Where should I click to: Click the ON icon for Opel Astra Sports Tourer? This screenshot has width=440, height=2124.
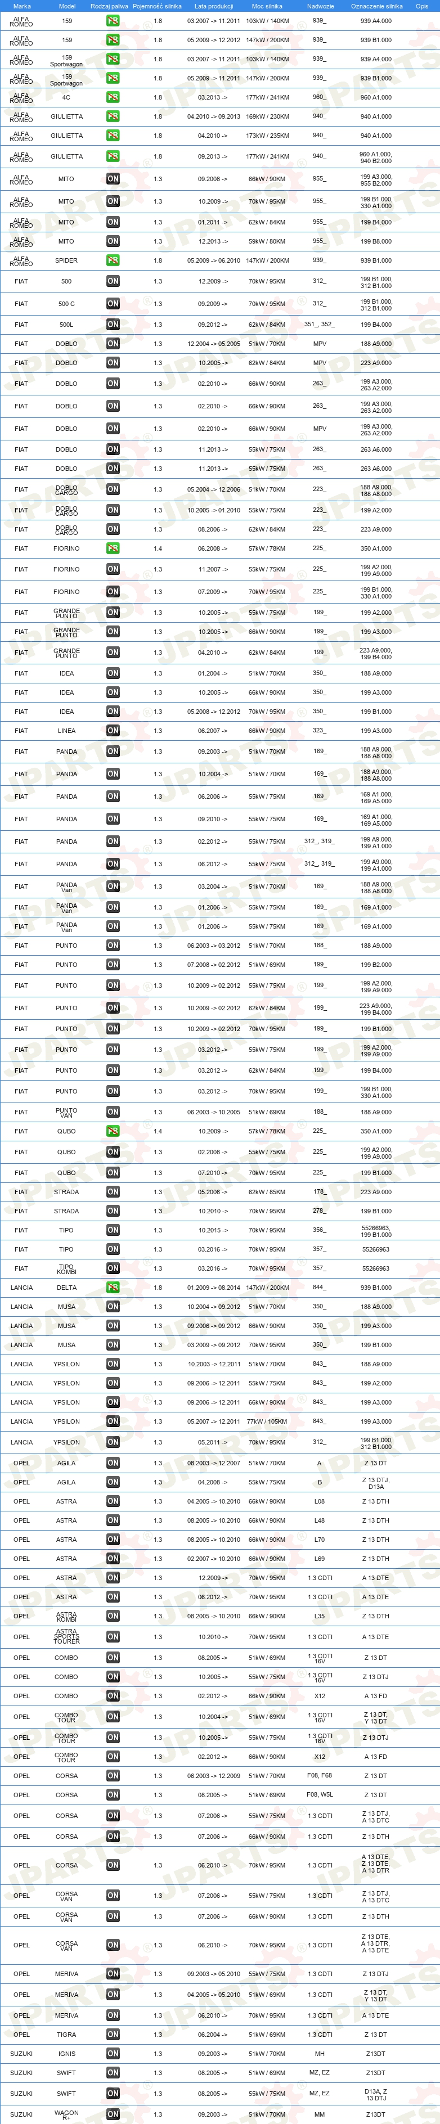point(113,1637)
